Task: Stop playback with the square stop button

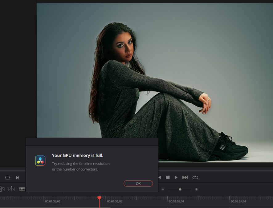Action: [x=168, y=177]
